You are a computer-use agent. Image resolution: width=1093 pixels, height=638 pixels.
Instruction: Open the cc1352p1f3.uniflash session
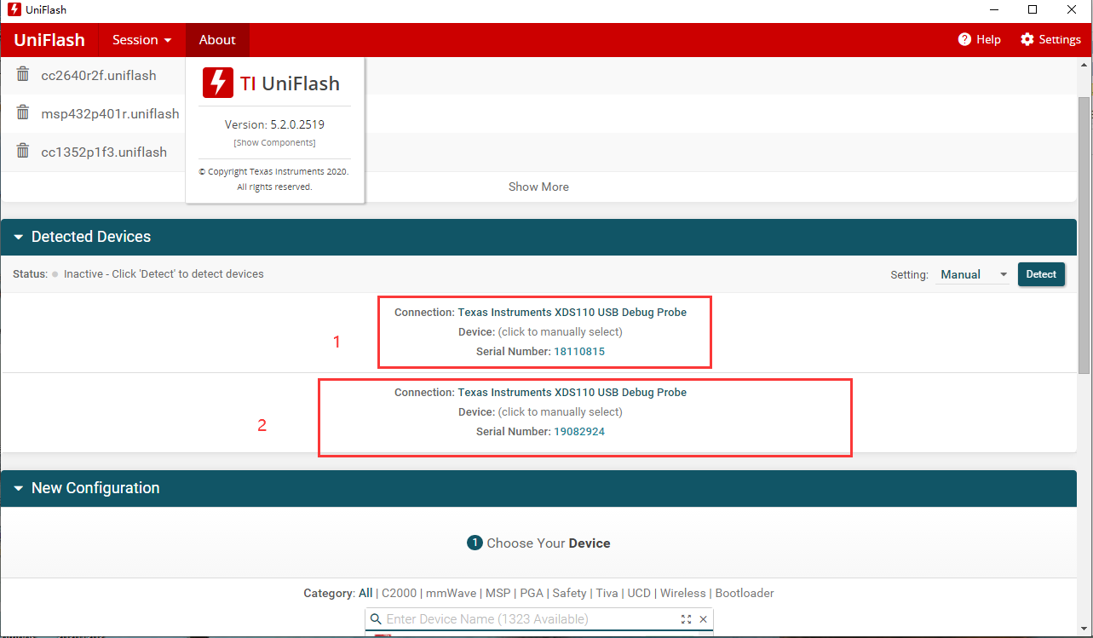point(104,152)
